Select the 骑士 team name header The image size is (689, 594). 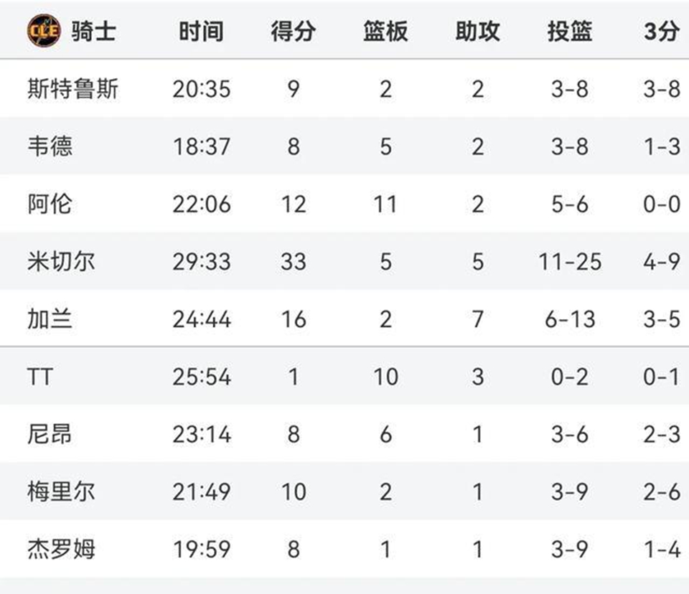93,31
